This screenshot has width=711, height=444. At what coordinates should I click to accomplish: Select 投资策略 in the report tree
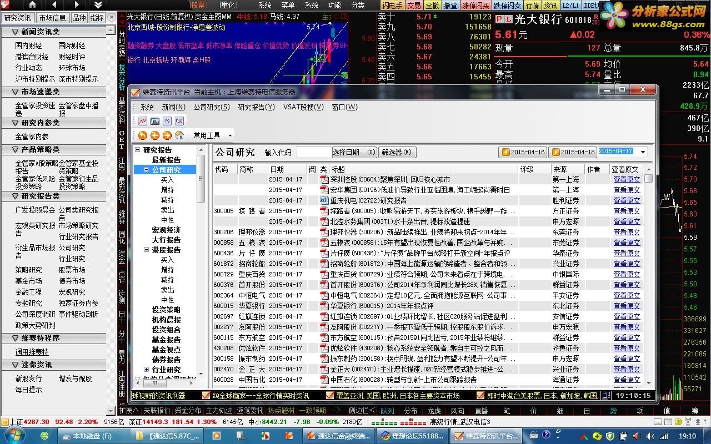click(166, 310)
